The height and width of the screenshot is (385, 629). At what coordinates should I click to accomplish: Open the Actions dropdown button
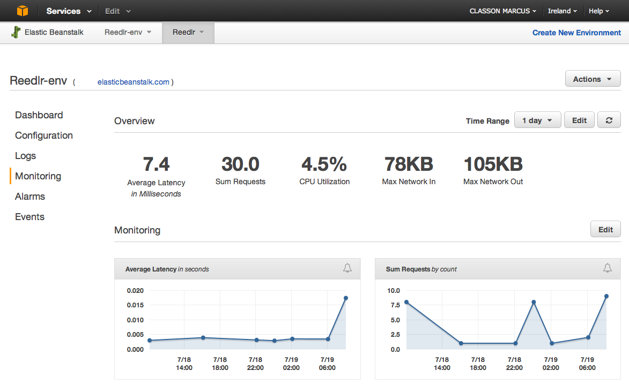(x=593, y=79)
